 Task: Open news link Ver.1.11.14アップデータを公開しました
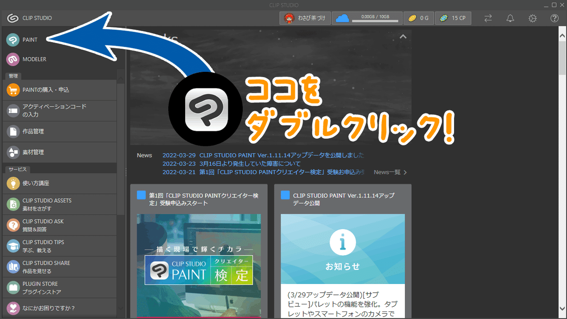point(282,155)
